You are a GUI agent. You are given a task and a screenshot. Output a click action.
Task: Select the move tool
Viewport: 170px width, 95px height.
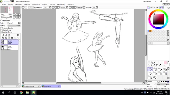(x=149, y=65)
